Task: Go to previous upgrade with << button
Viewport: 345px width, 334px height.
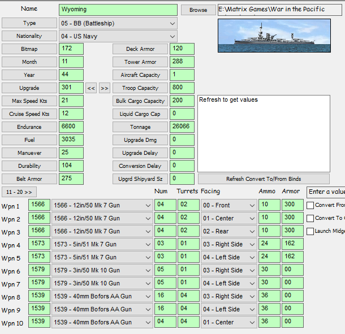Action: pyautogui.click(x=91, y=88)
